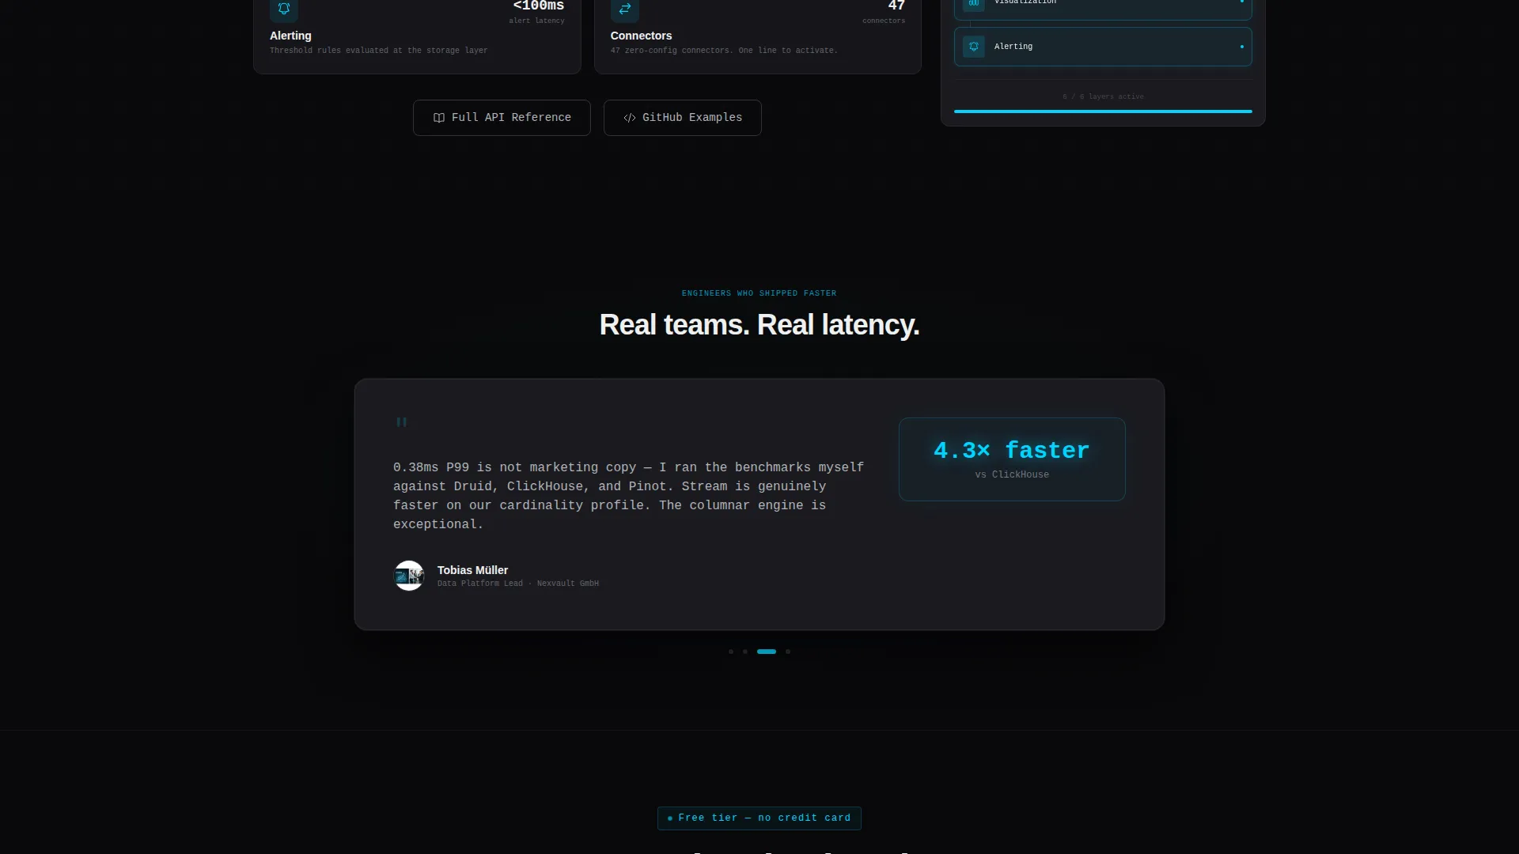Open the GitHub Examples button
Image resolution: width=1519 pixels, height=854 pixels.
click(x=683, y=118)
